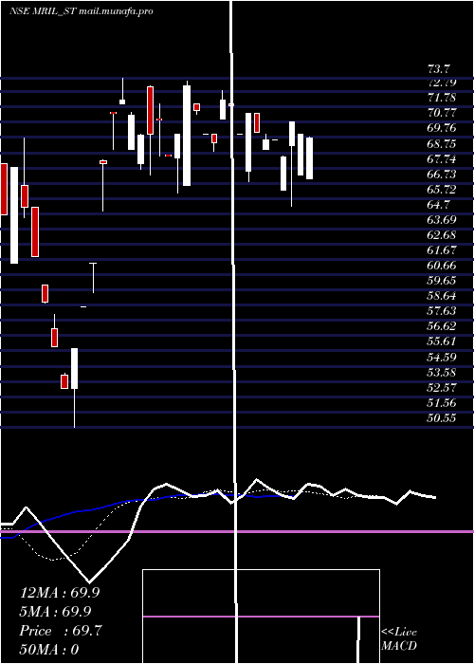Select the 71.78 price axis label
This screenshot has height=664, width=474.
coord(442,98)
